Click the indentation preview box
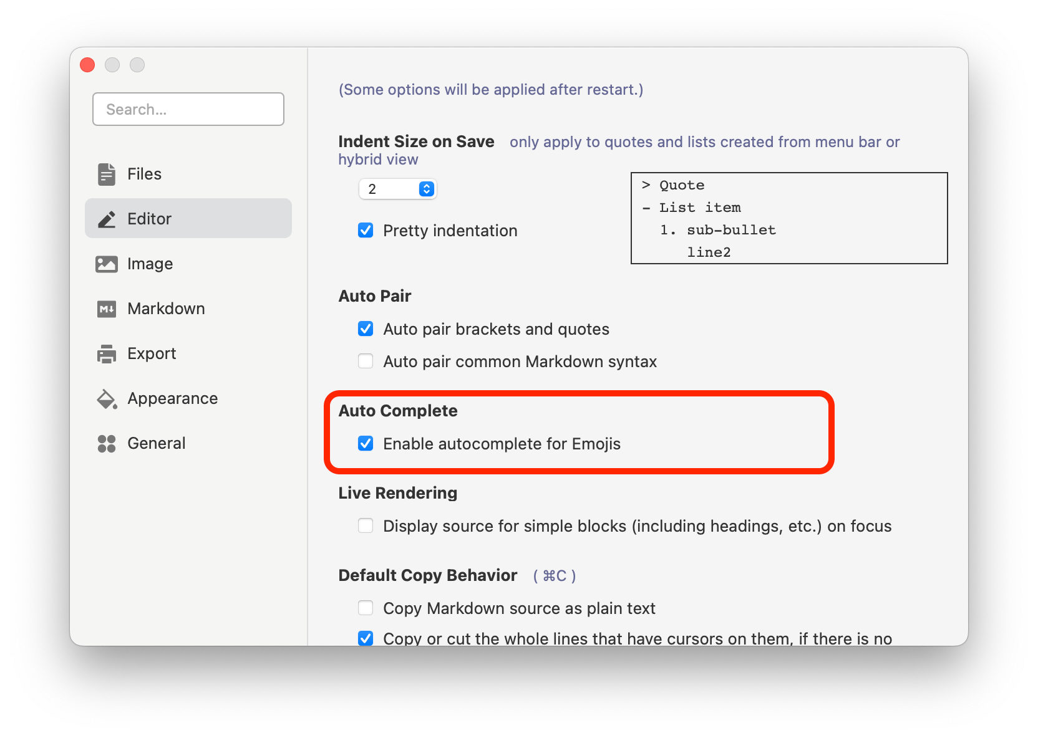The height and width of the screenshot is (738, 1038). click(x=789, y=218)
